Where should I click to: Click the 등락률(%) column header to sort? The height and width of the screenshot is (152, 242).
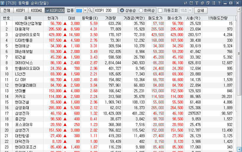(x=90, y=18)
